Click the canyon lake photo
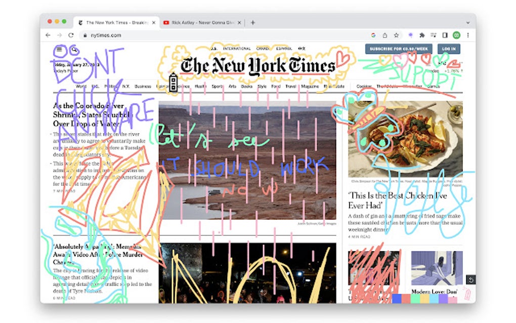 tap(247, 160)
